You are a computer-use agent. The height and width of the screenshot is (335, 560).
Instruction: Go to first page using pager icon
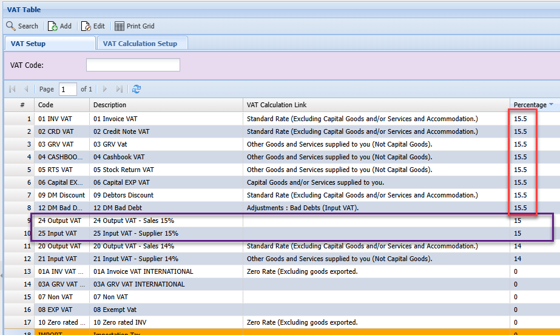pos(12,89)
